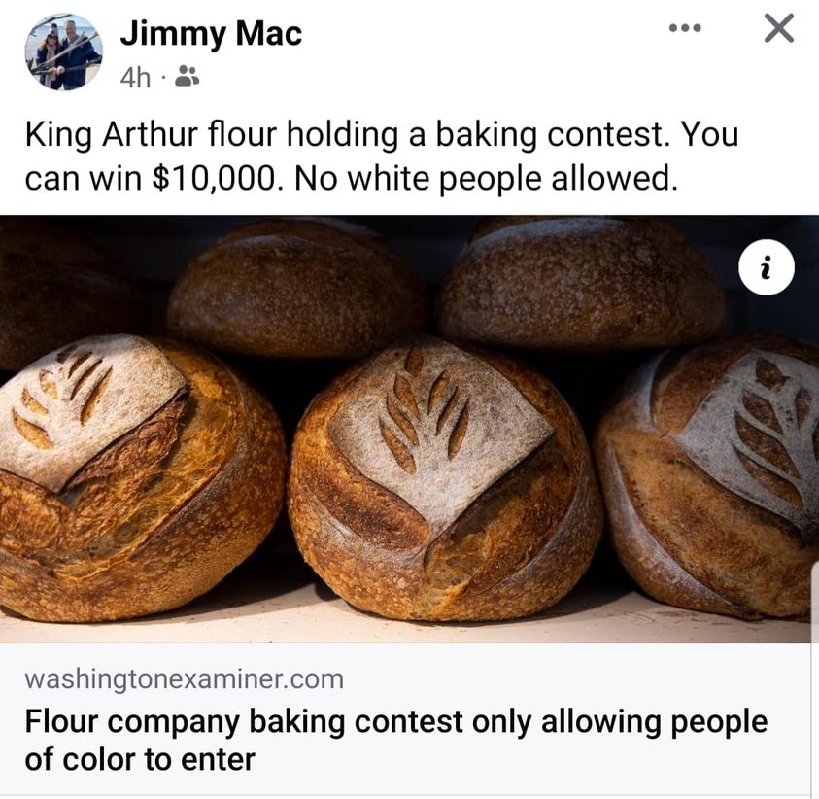
Task: Click the upper middle bread loaf in the image
Action: [297, 289]
